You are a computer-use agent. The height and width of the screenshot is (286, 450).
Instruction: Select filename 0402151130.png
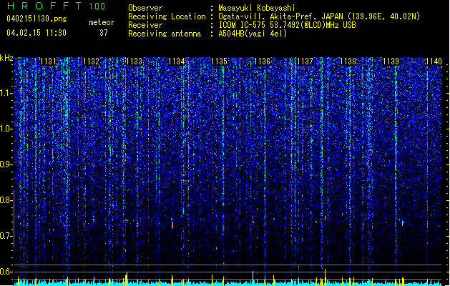pyautogui.click(x=36, y=19)
